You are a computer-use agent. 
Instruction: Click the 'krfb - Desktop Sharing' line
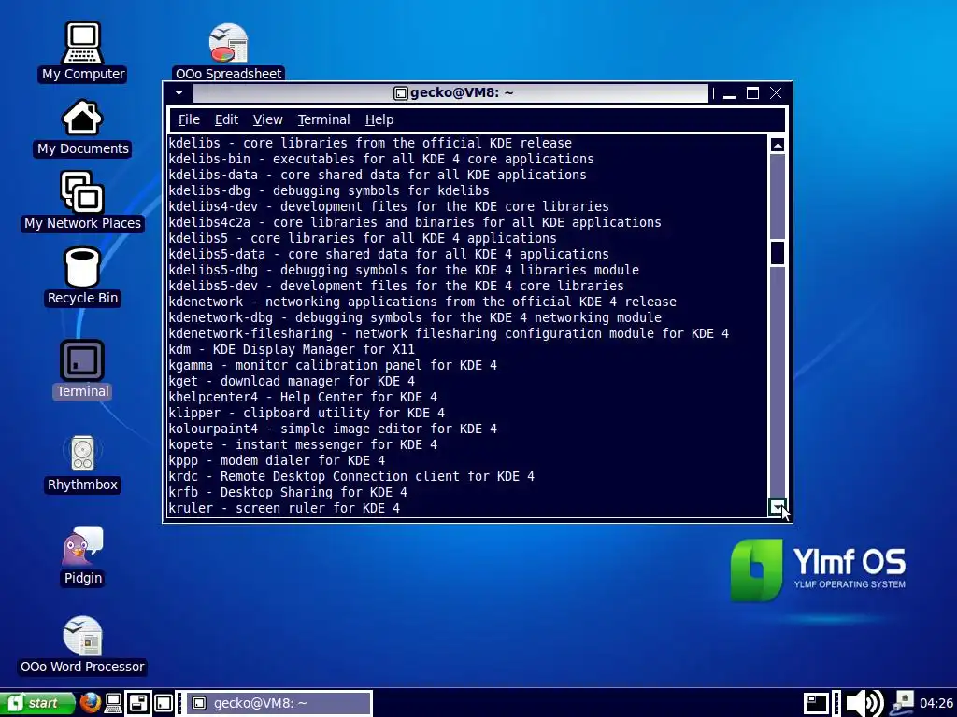click(x=288, y=492)
